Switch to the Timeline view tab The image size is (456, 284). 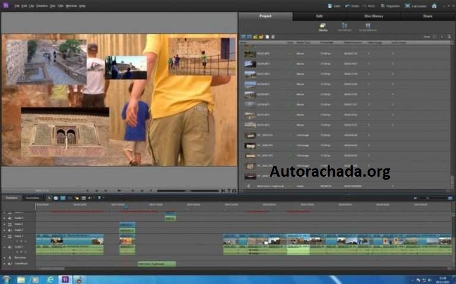pos(12,198)
